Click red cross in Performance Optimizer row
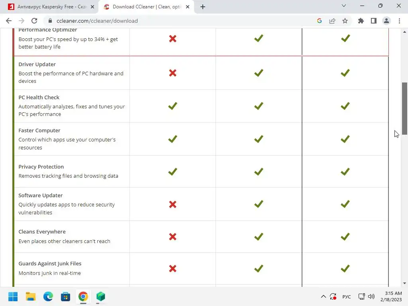The width and height of the screenshot is (408, 306). [x=173, y=39]
